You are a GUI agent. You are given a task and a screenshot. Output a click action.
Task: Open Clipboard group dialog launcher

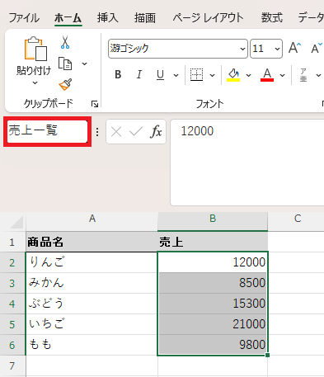click(x=95, y=104)
